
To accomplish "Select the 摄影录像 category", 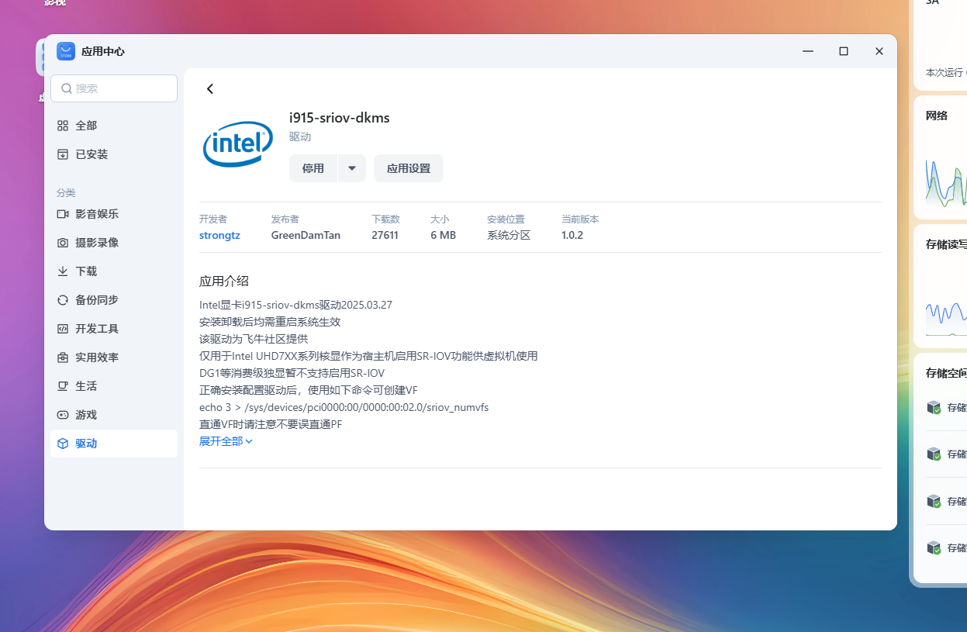I will pyautogui.click(x=114, y=243).
